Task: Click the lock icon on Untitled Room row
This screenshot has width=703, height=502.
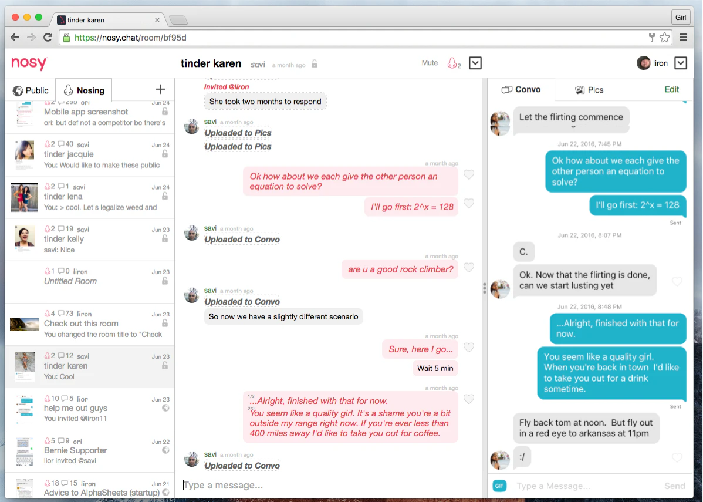Action: (x=164, y=281)
